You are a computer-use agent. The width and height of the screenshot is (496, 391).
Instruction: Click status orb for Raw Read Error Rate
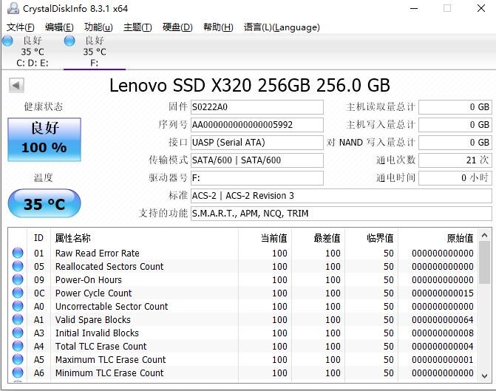pos(18,253)
